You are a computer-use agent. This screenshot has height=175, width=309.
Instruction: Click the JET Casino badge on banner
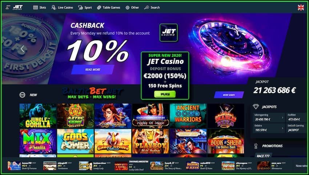[x=168, y=33]
